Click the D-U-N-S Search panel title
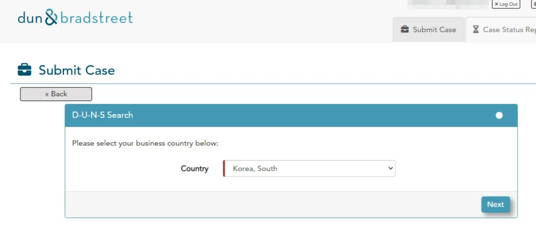The image size is (536, 240). (103, 115)
